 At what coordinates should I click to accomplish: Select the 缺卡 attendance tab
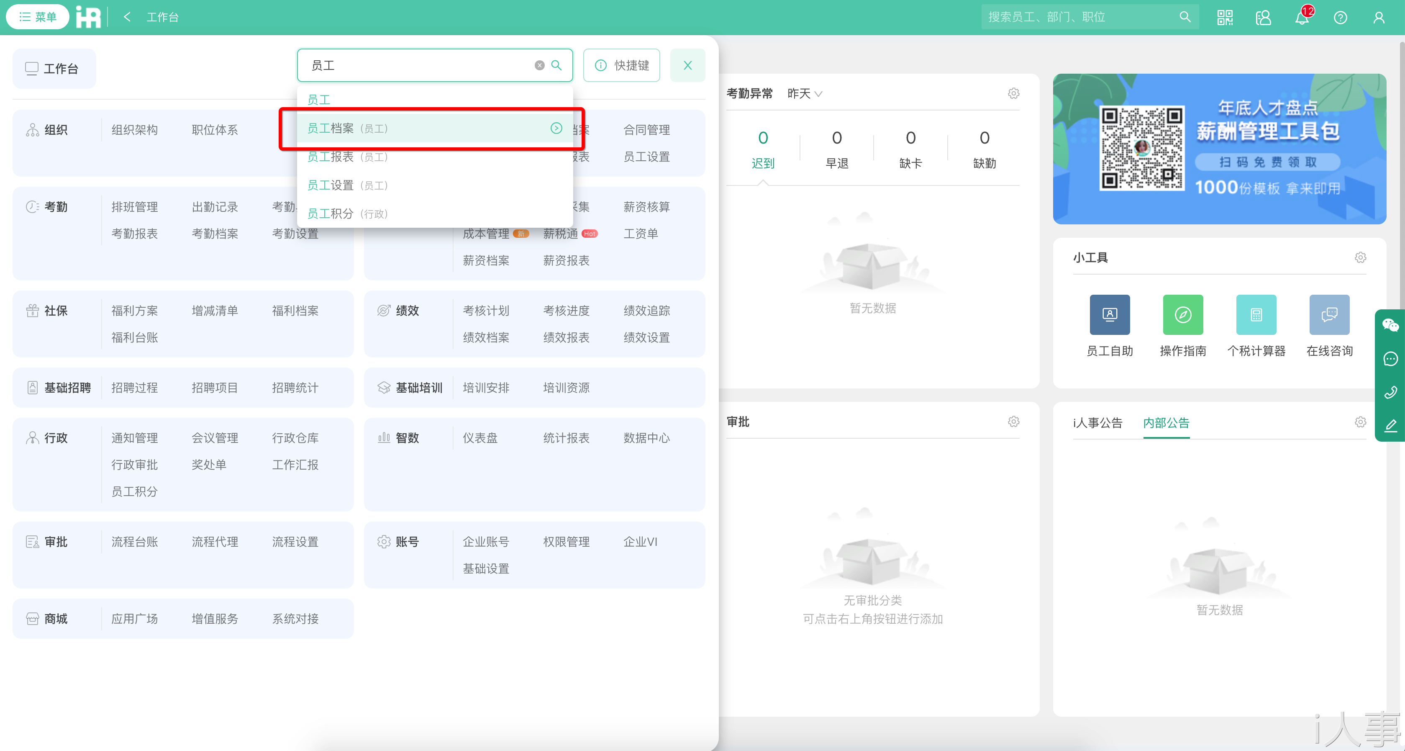click(910, 149)
